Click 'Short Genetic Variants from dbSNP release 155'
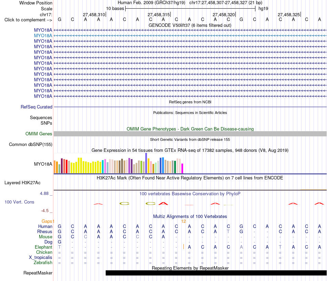 point(190,139)
